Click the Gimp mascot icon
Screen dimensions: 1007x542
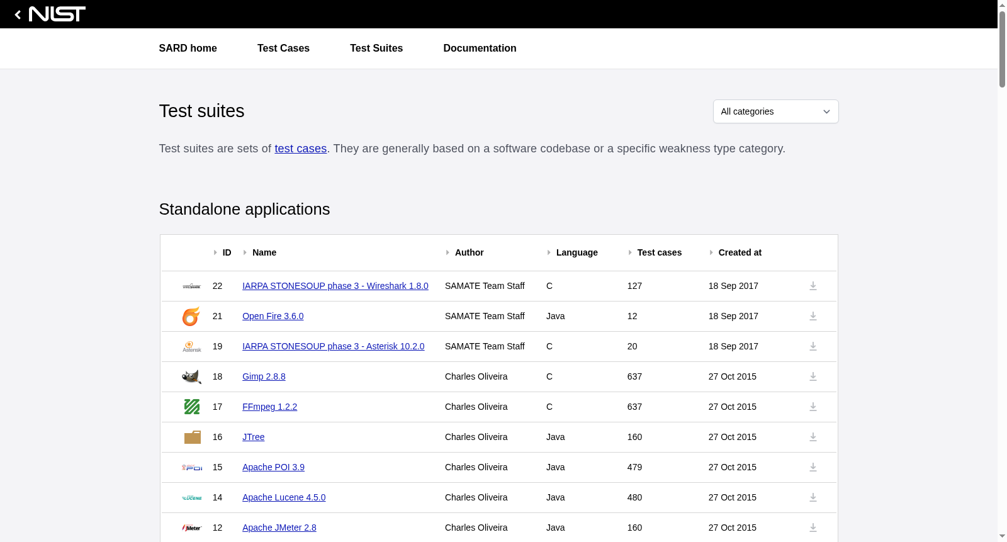[192, 376]
